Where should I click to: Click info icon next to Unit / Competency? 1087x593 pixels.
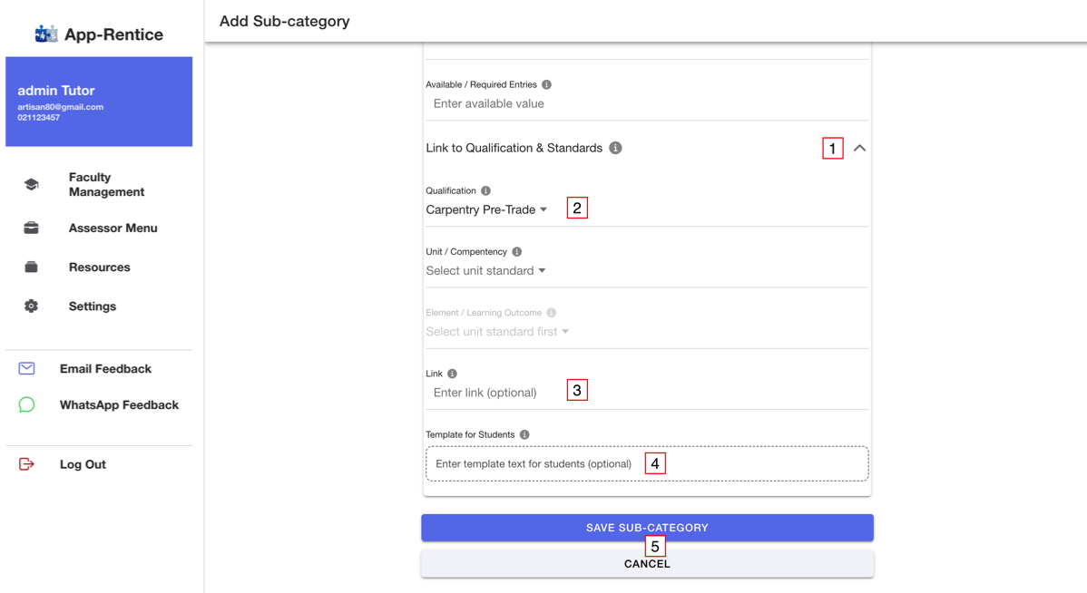pyautogui.click(x=516, y=251)
